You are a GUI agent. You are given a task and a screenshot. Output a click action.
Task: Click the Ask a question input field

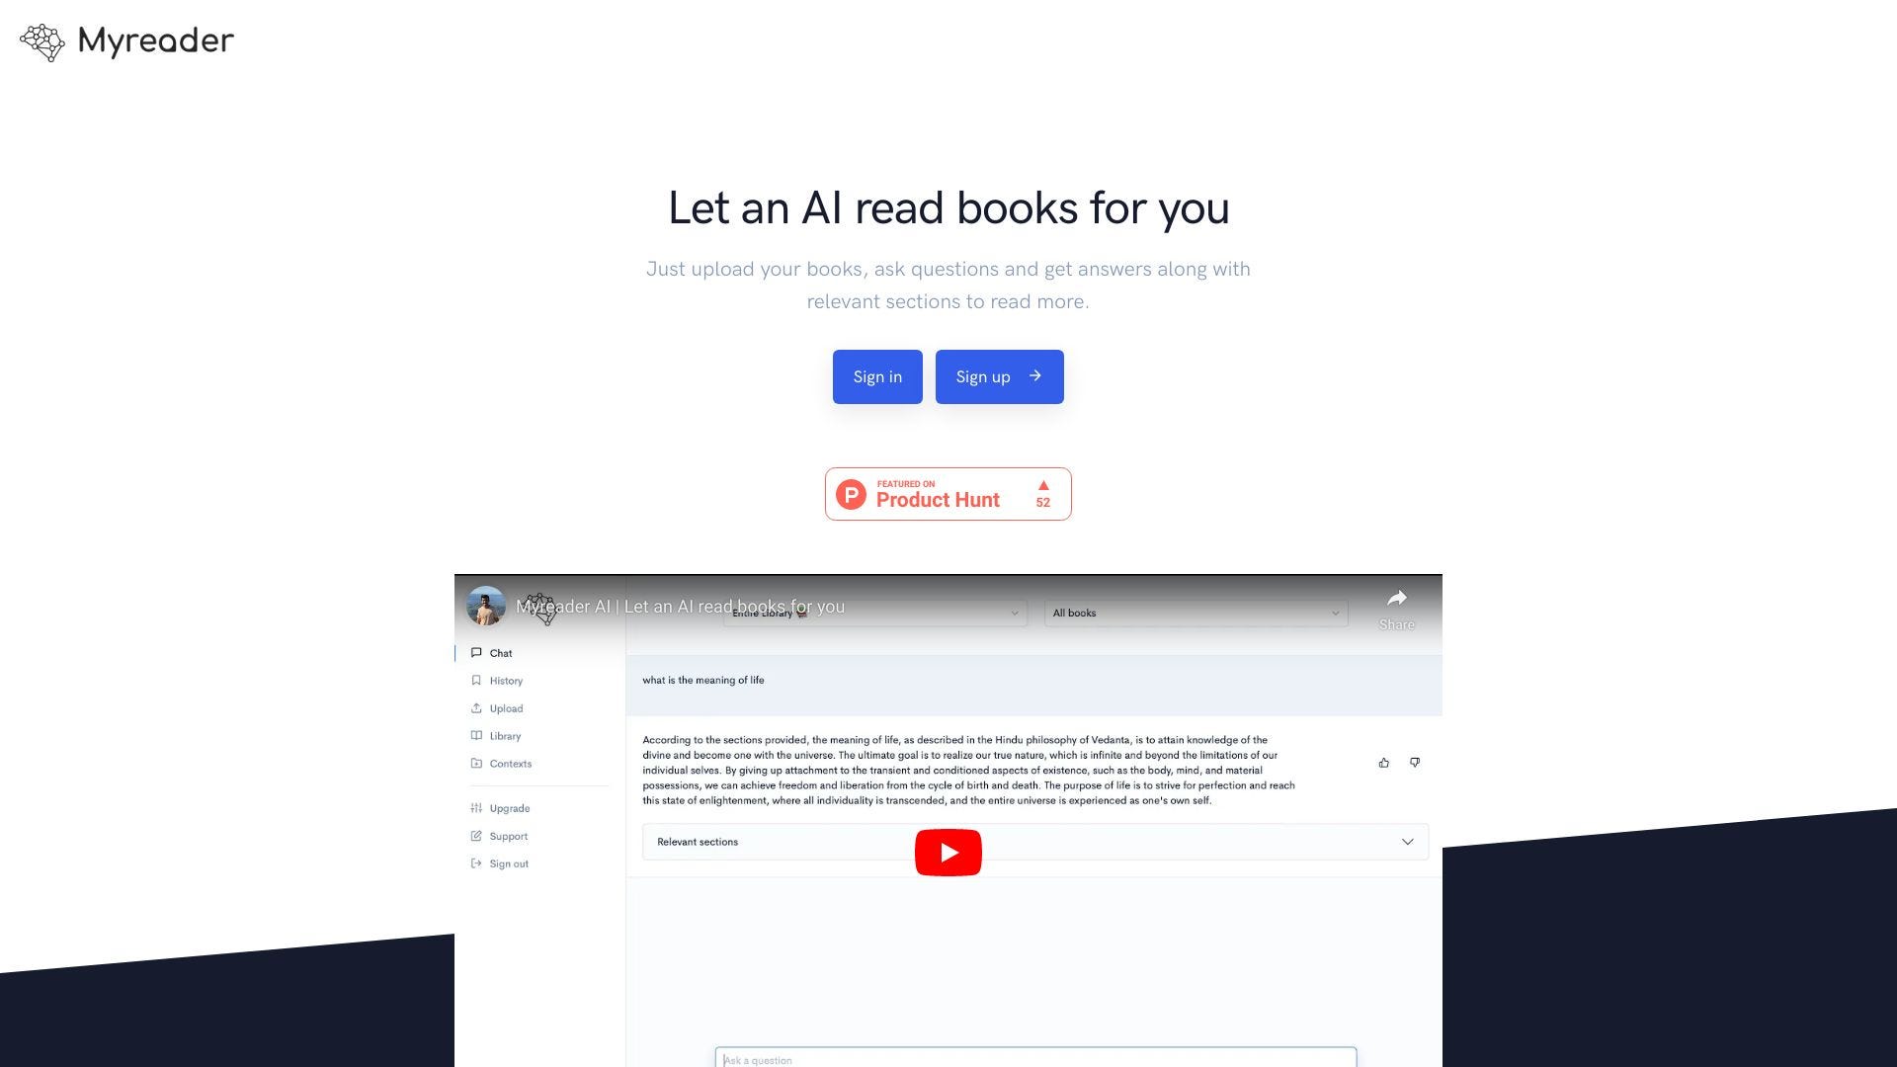[x=1035, y=1060]
